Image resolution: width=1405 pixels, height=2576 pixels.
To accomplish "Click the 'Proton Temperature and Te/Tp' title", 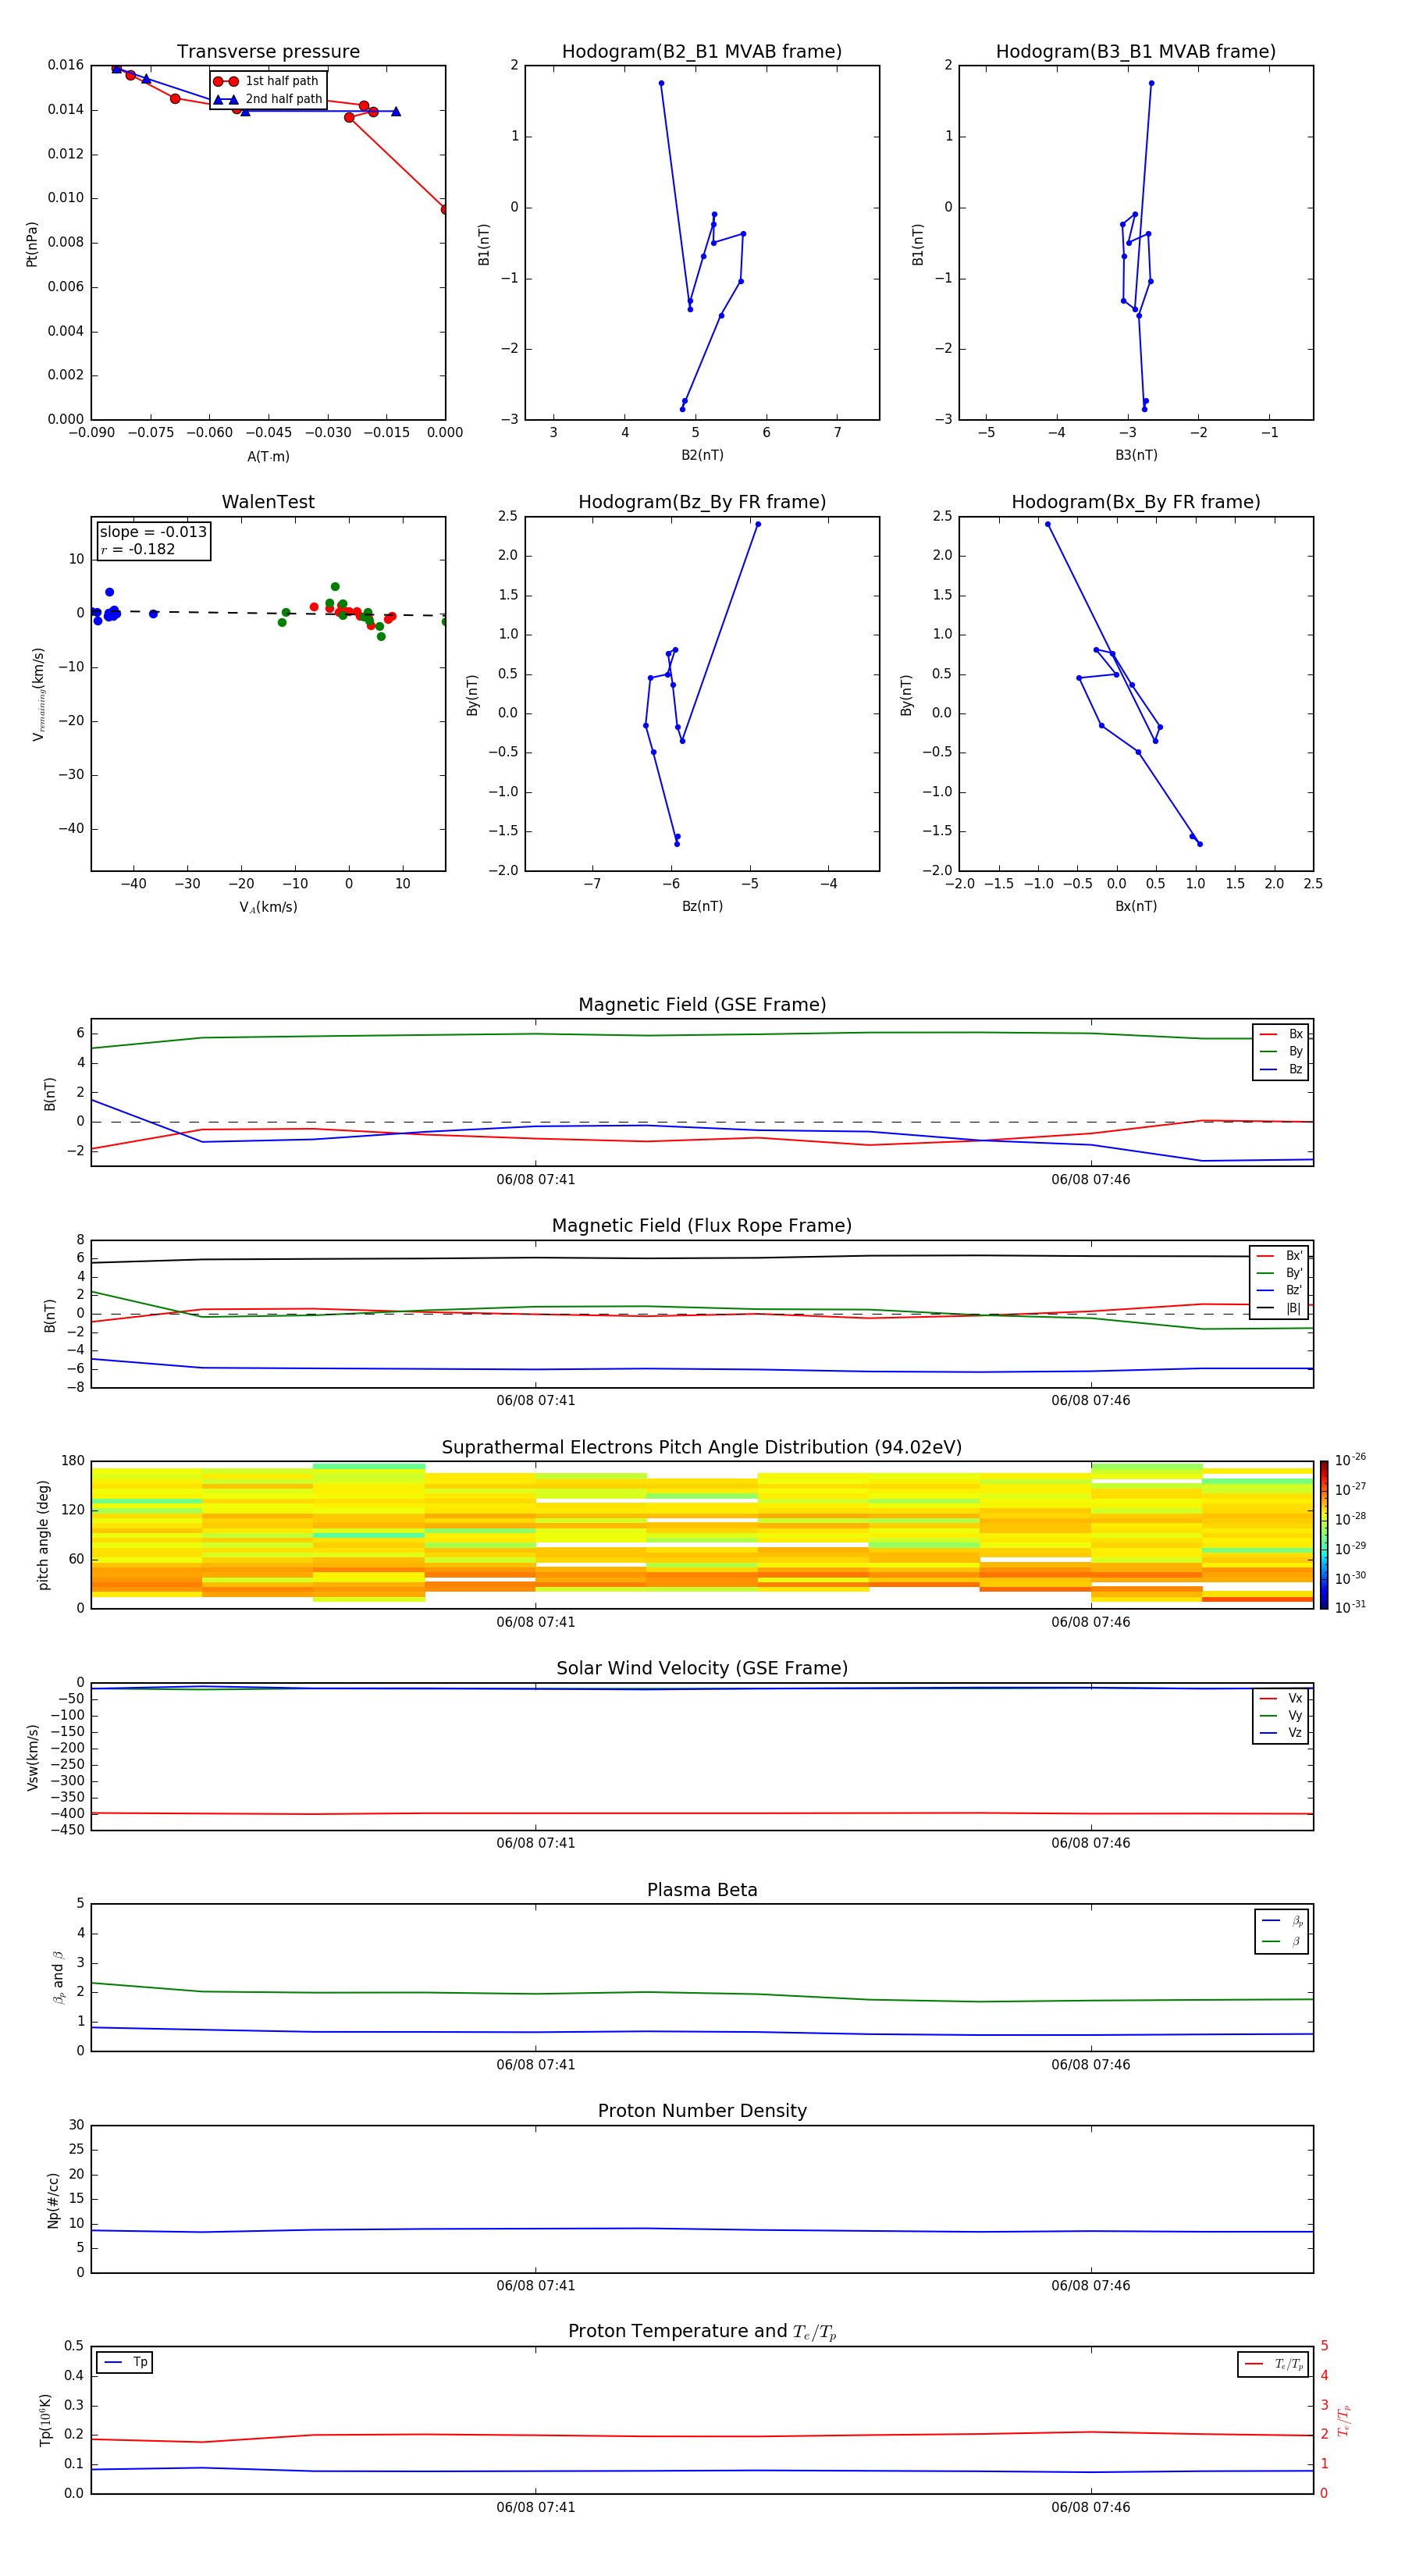I will [x=702, y=2332].
